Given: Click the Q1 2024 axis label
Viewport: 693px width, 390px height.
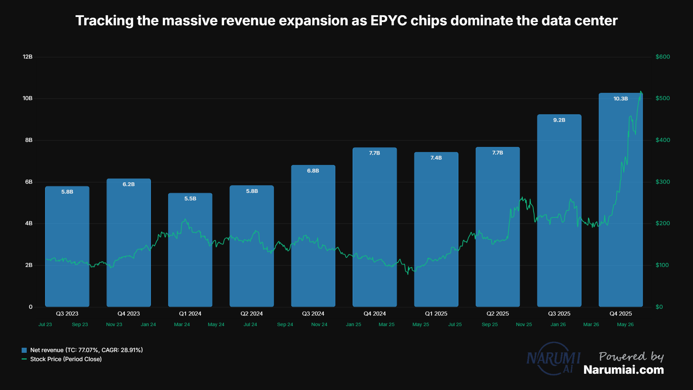Looking at the screenshot, I should (x=190, y=314).
